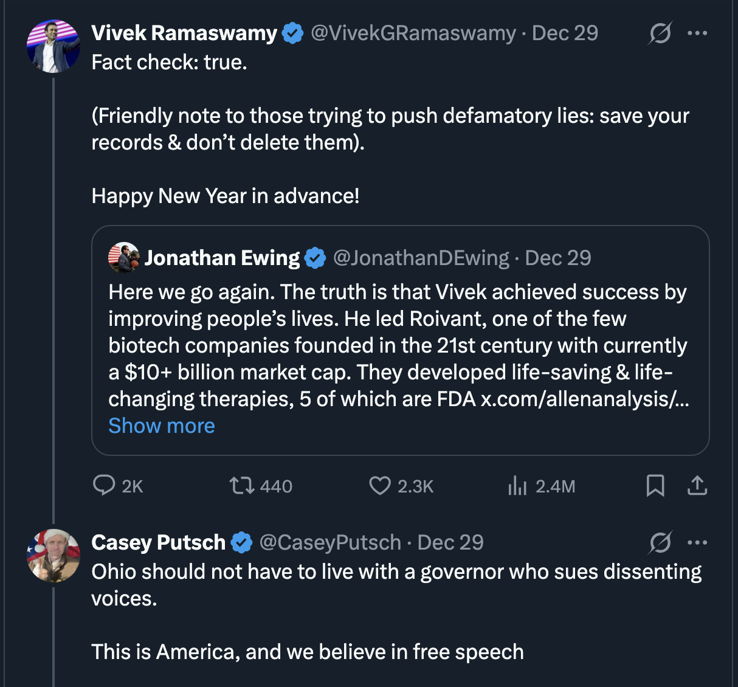Open Casey Putsch's profile avatar
Screen dimensions: 738x687
tap(53, 556)
